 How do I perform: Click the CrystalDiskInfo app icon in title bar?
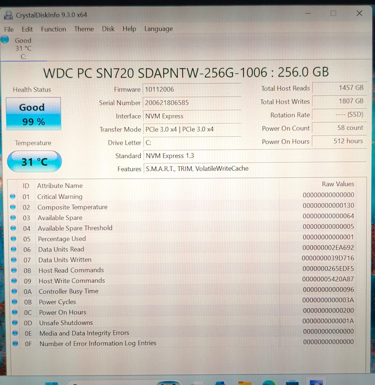[8, 15]
